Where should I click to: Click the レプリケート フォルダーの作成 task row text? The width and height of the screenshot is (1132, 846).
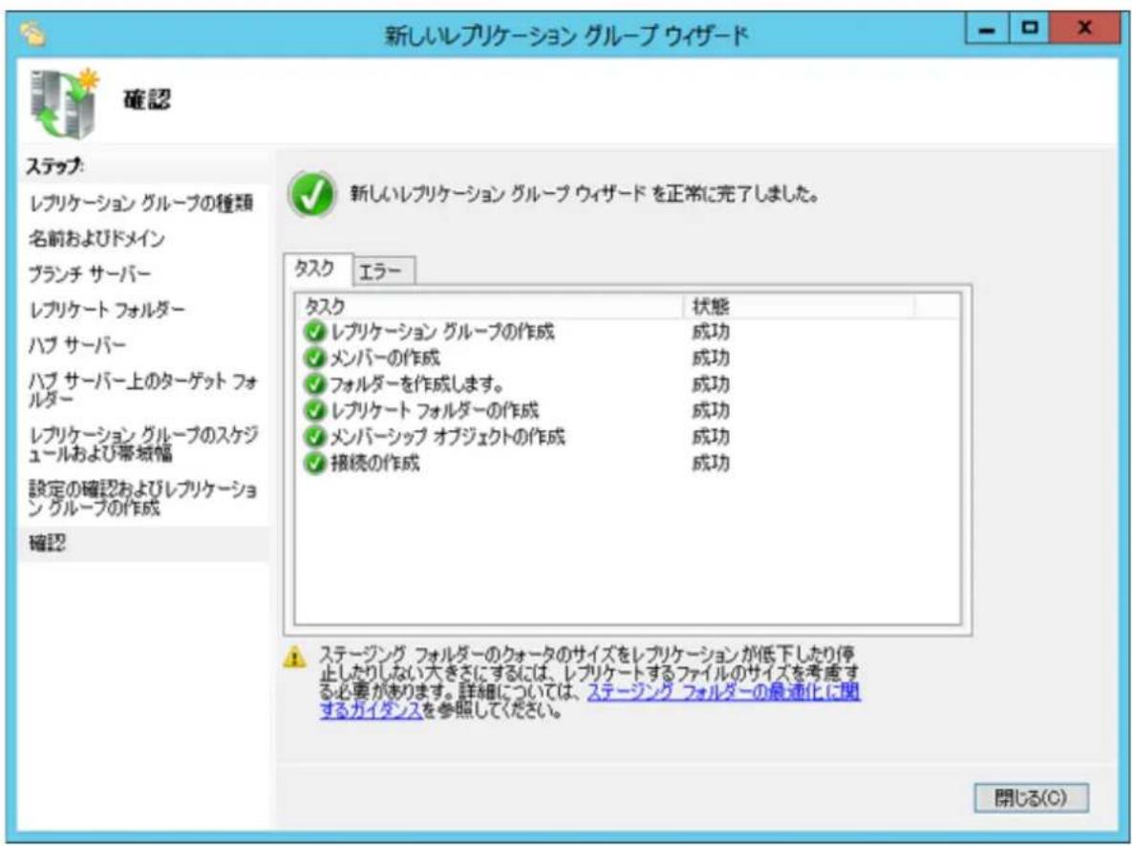[434, 410]
